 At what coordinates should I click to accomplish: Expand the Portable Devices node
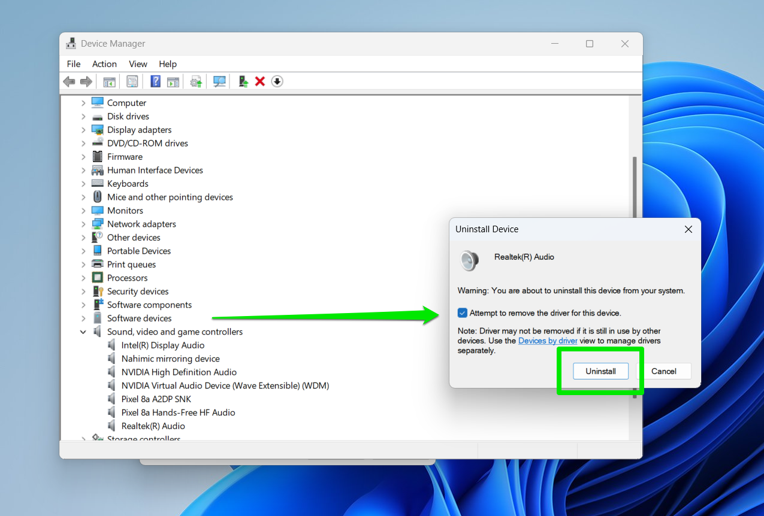[x=83, y=251]
